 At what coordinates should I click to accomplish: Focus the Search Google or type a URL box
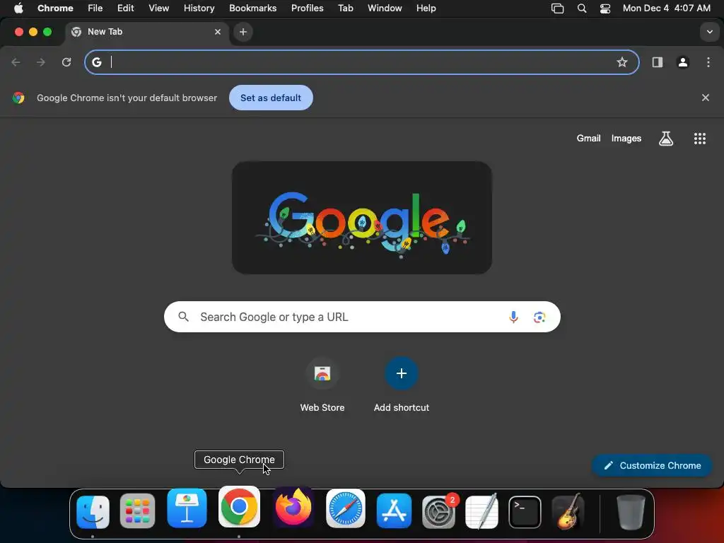click(x=362, y=317)
